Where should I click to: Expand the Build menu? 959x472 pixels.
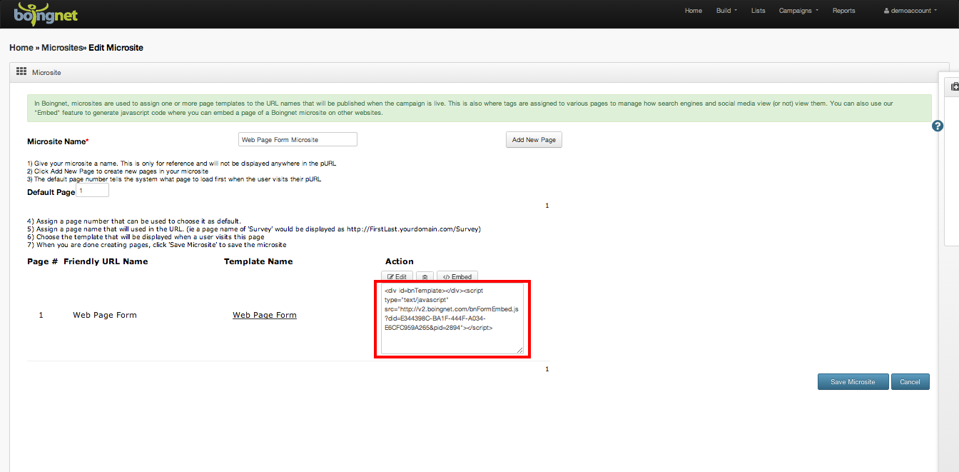[726, 11]
